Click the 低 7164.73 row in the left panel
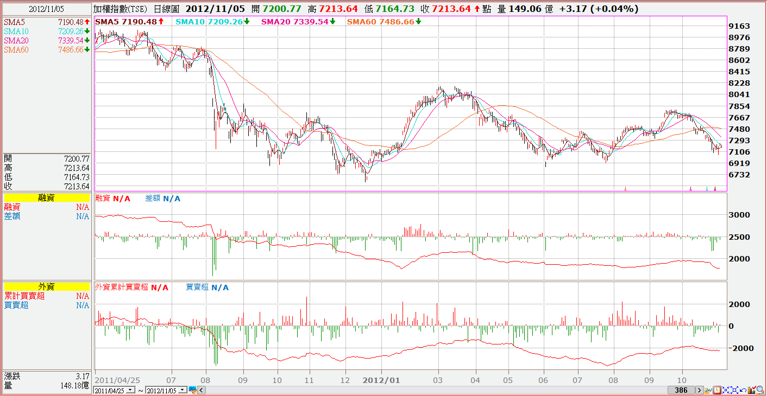Viewport: 767px width, 396px height. click(47, 177)
